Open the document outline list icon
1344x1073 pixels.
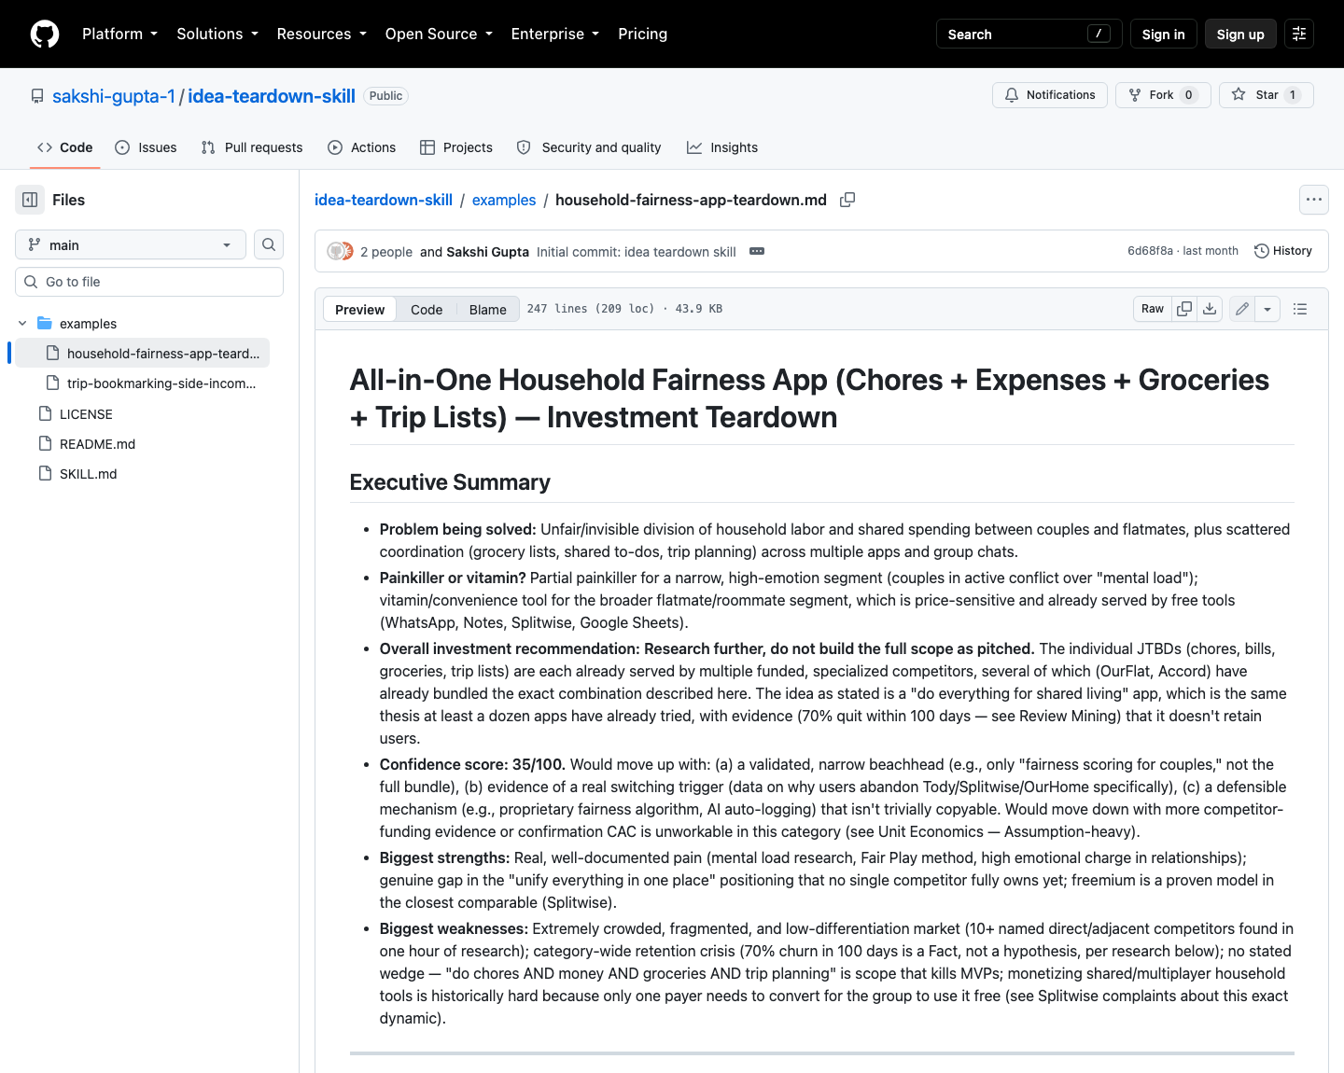[x=1300, y=309]
